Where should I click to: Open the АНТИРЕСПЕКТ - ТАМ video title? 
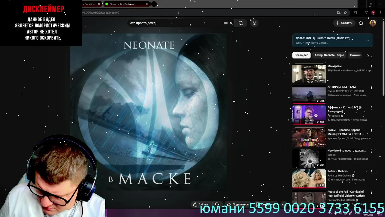341,87
